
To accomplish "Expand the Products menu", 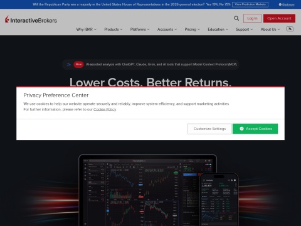I will (x=114, y=30).
